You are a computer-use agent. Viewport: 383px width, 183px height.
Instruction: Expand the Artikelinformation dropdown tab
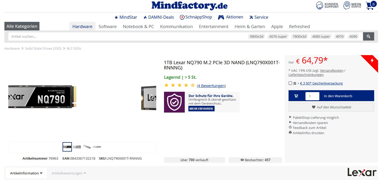click(26, 173)
